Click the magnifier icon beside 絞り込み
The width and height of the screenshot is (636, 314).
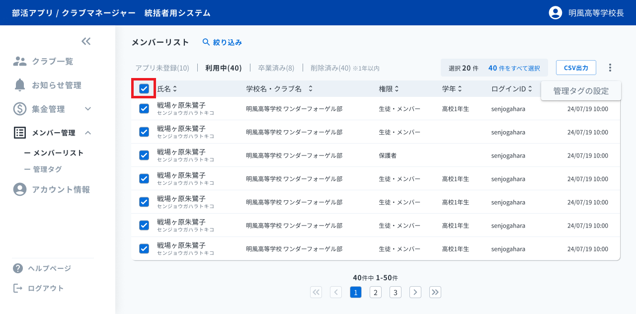click(x=206, y=42)
